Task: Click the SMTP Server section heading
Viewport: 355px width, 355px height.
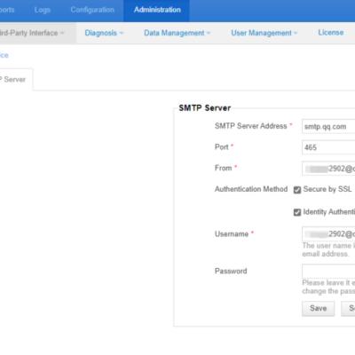Action: tap(205, 108)
